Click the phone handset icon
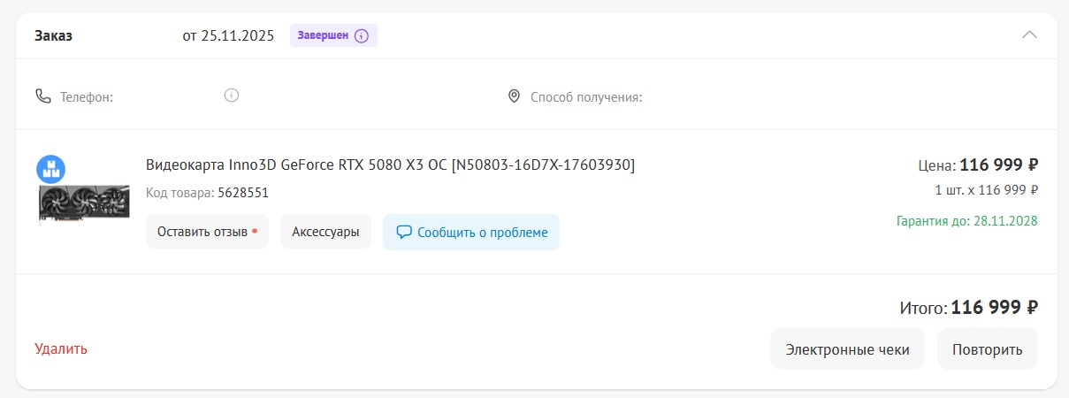The height and width of the screenshot is (398, 1069). pyautogui.click(x=43, y=96)
